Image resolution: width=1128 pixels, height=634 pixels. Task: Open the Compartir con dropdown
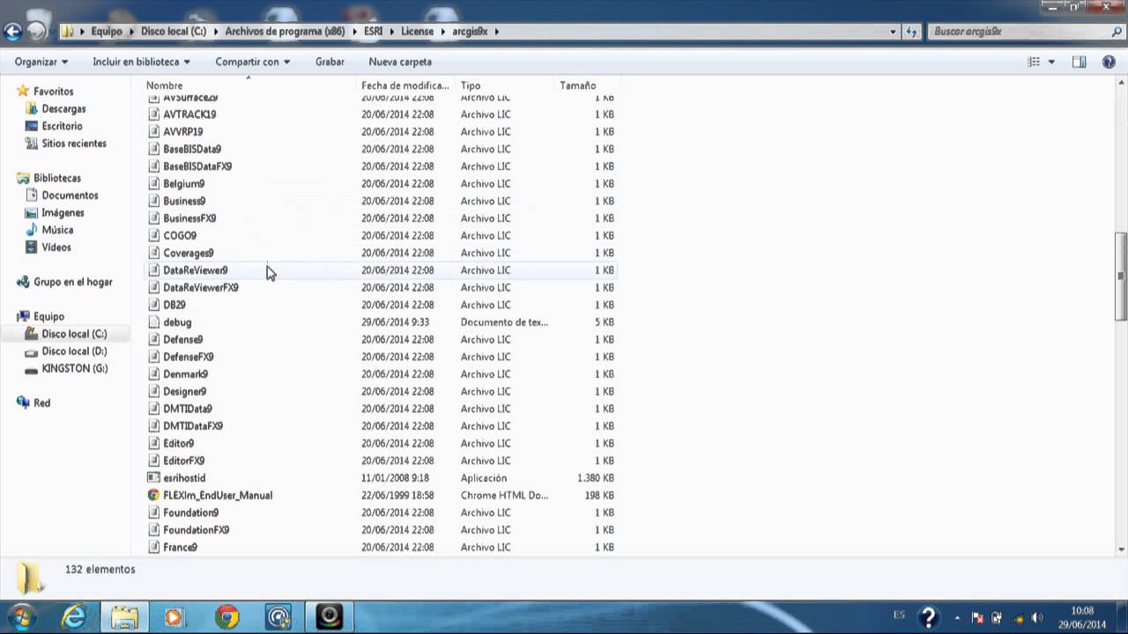[x=253, y=62]
